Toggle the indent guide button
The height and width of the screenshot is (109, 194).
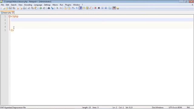(80, 8)
